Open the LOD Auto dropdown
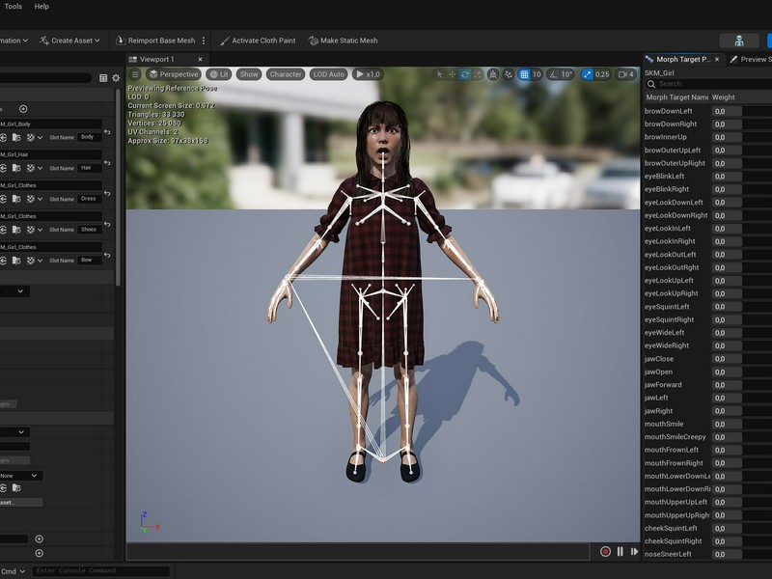Screen dimensions: 772x579 click(328, 74)
